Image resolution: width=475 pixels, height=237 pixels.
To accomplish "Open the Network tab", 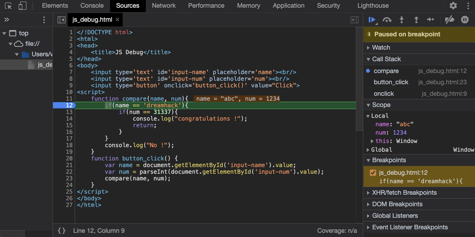I will click(x=164, y=6).
